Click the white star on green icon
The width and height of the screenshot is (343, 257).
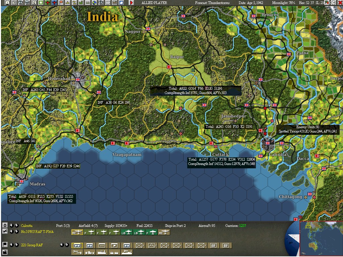[41, 3]
